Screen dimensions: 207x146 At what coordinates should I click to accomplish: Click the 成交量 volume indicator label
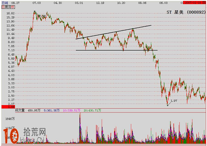pos(20,110)
